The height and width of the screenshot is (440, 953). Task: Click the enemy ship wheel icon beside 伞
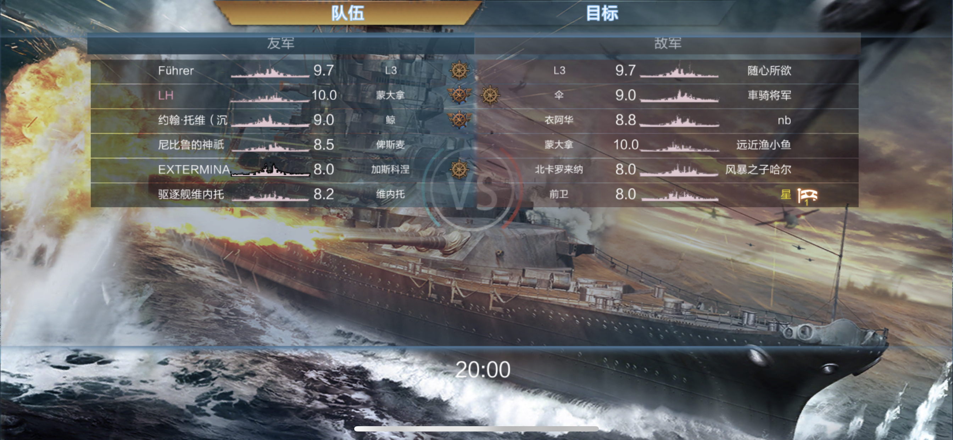point(490,95)
